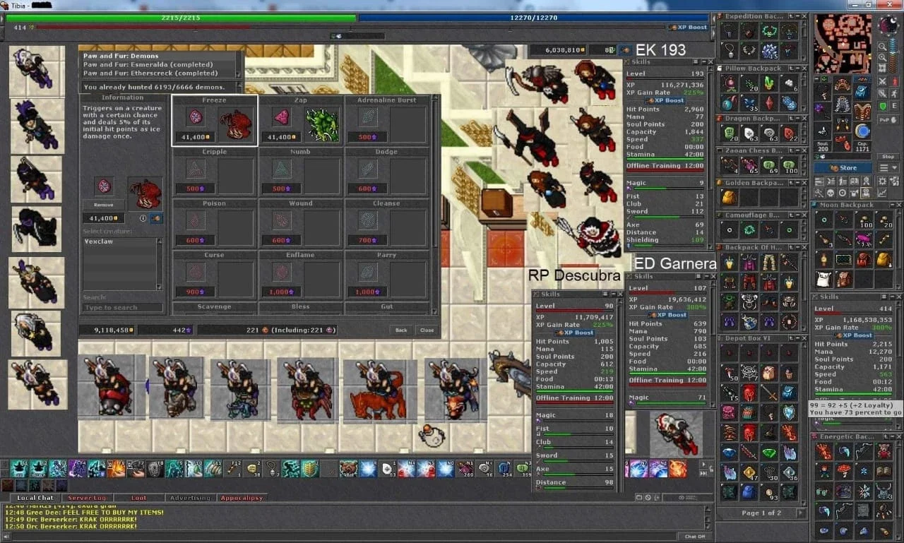Zoom out the minimap
Image resolution: width=904 pixels, height=543 pixels.
882,47
